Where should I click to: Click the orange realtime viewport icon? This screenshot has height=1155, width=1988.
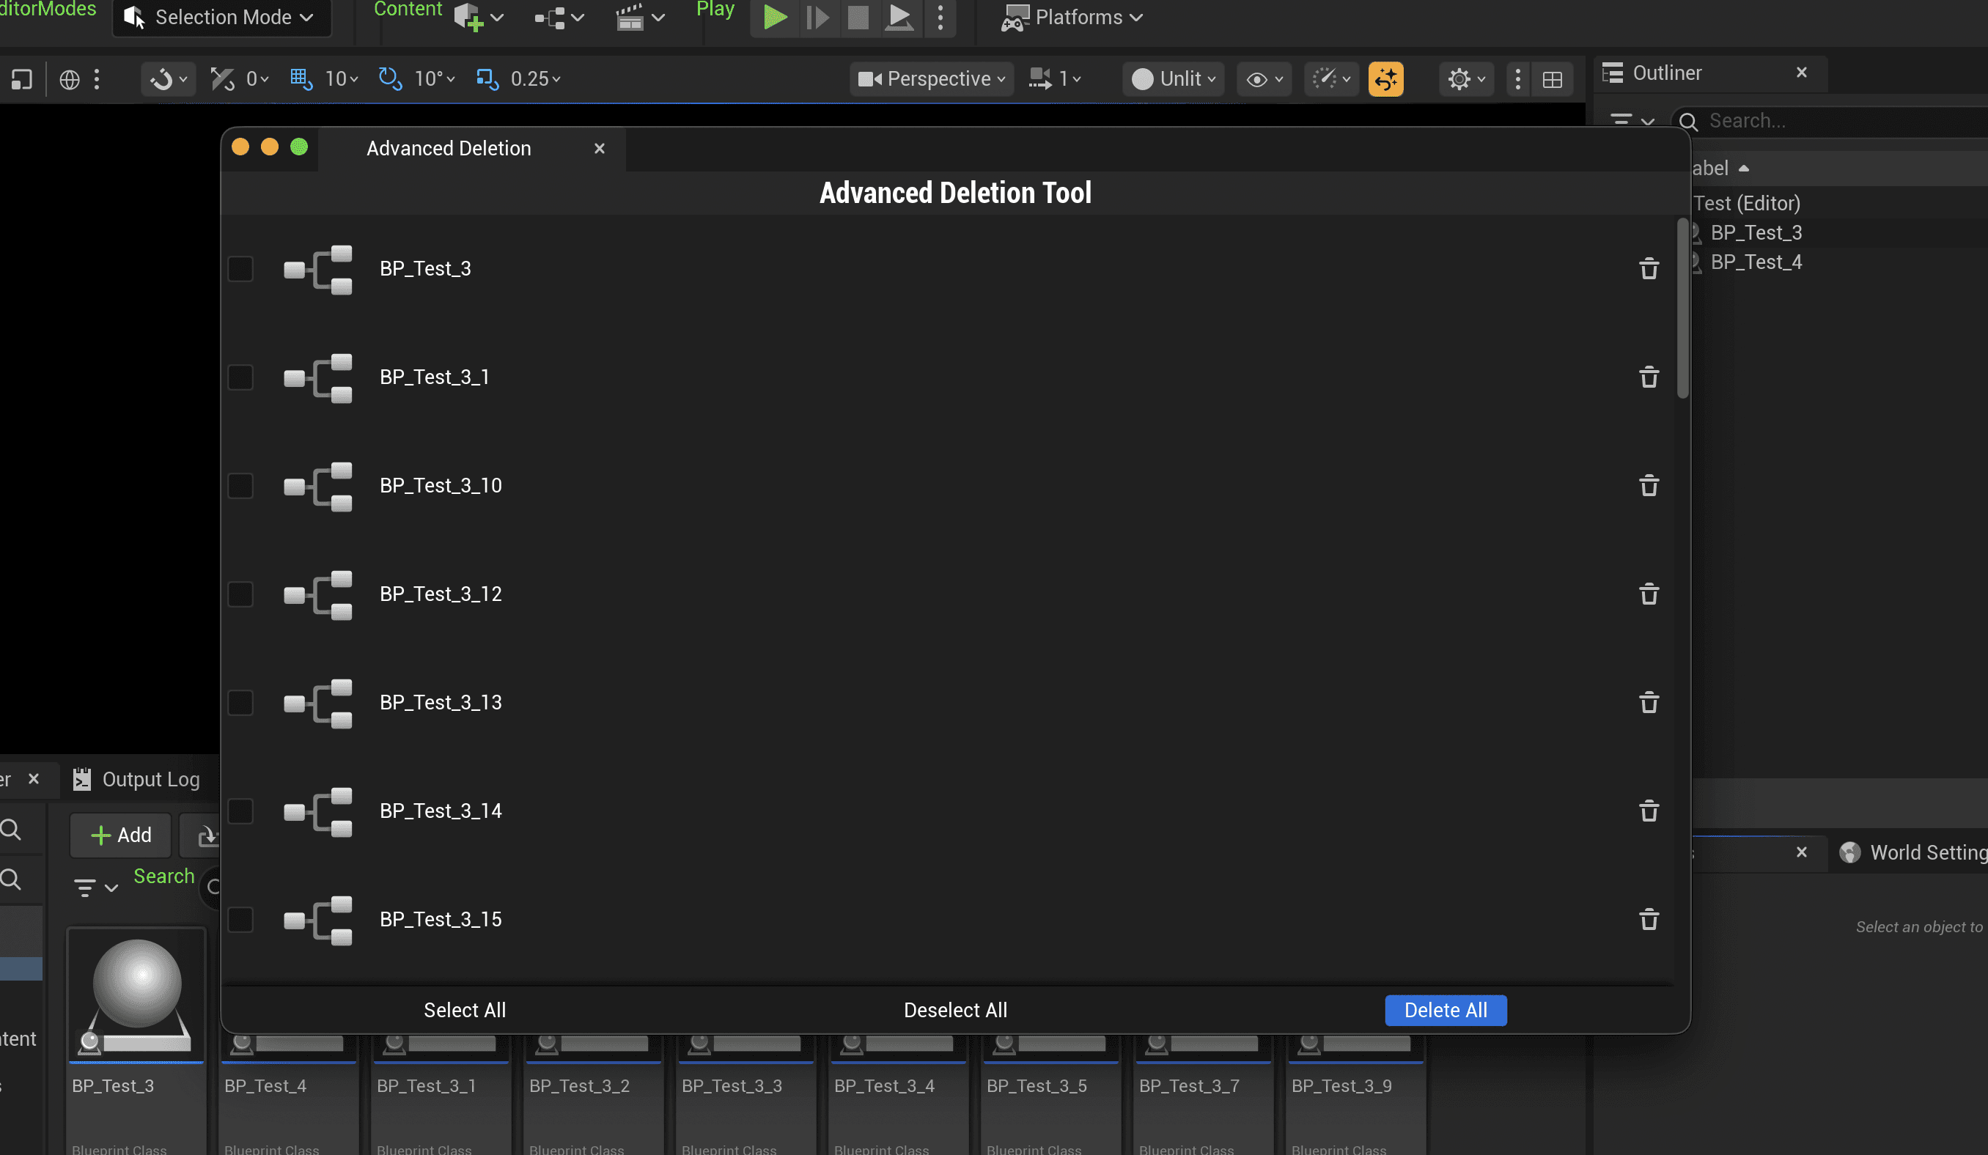coord(1385,79)
